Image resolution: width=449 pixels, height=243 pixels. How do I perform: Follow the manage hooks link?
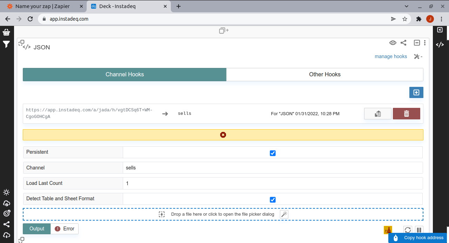(391, 56)
